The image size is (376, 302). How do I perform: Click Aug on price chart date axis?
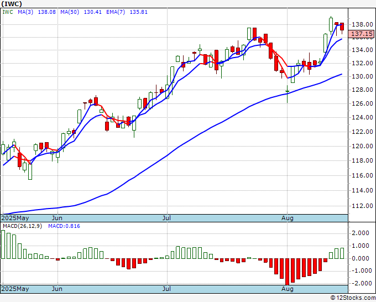[x=288, y=218]
